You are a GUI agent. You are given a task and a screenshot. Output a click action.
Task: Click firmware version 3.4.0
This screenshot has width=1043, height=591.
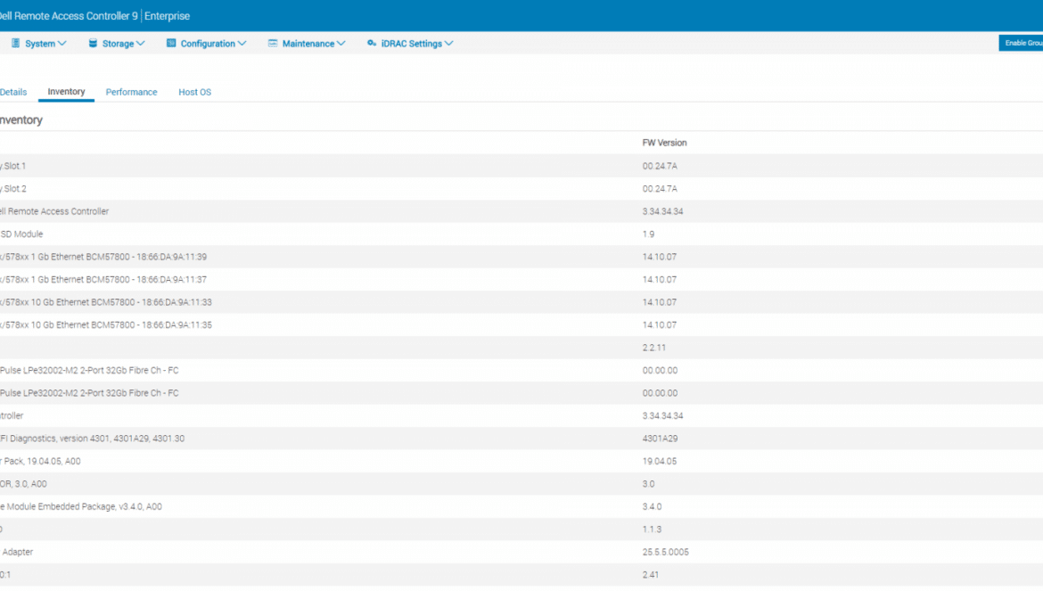[x=652, y=506]
